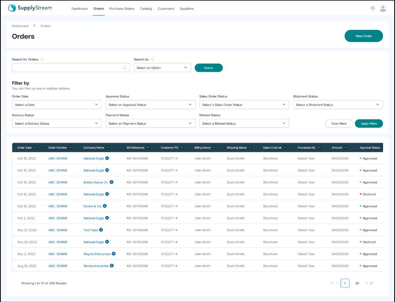Image resolution: width=395 pixels, height=302 pixels.
Task: Sort by the Order Date column arrow
Action: (35, 147)
